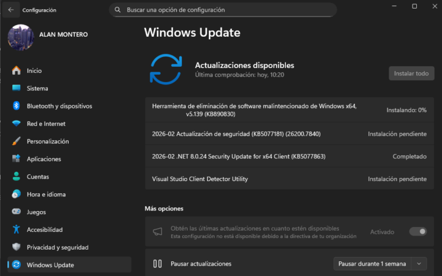
Task: Click Instalación pendiente beside Visual Studio utility
Action: tap(397, 179)
